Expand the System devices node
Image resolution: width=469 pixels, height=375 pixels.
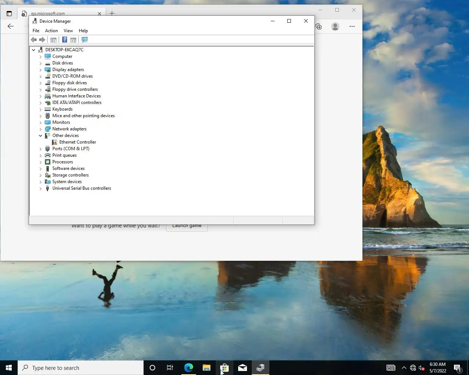coord(41,182)
